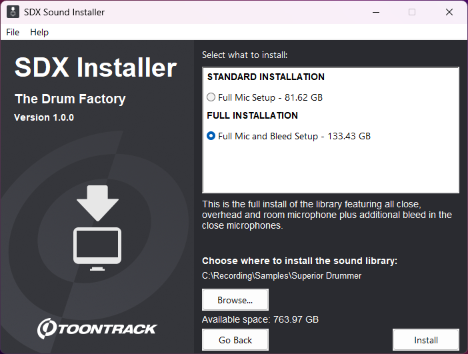This screenshot has height=354, width=468.
Task: Click The Drum Factory title text
Action: pyautogui.click(x=70, y=99)
